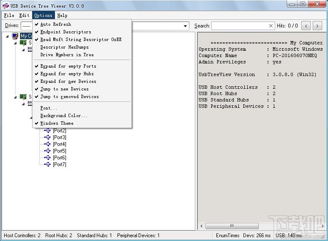The width and height of the screenshot is (328, 241).
Task: Select the [Port7] USB icon
Action: coord(47,164)
